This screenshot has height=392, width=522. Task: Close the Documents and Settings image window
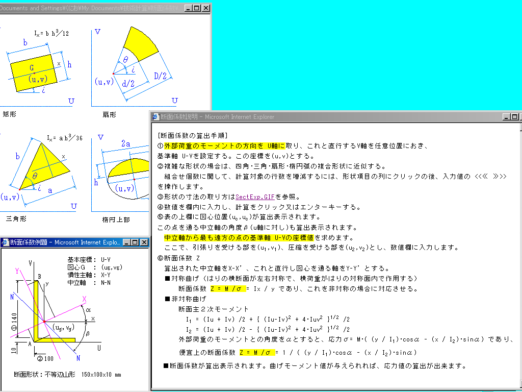pos(205,8)
